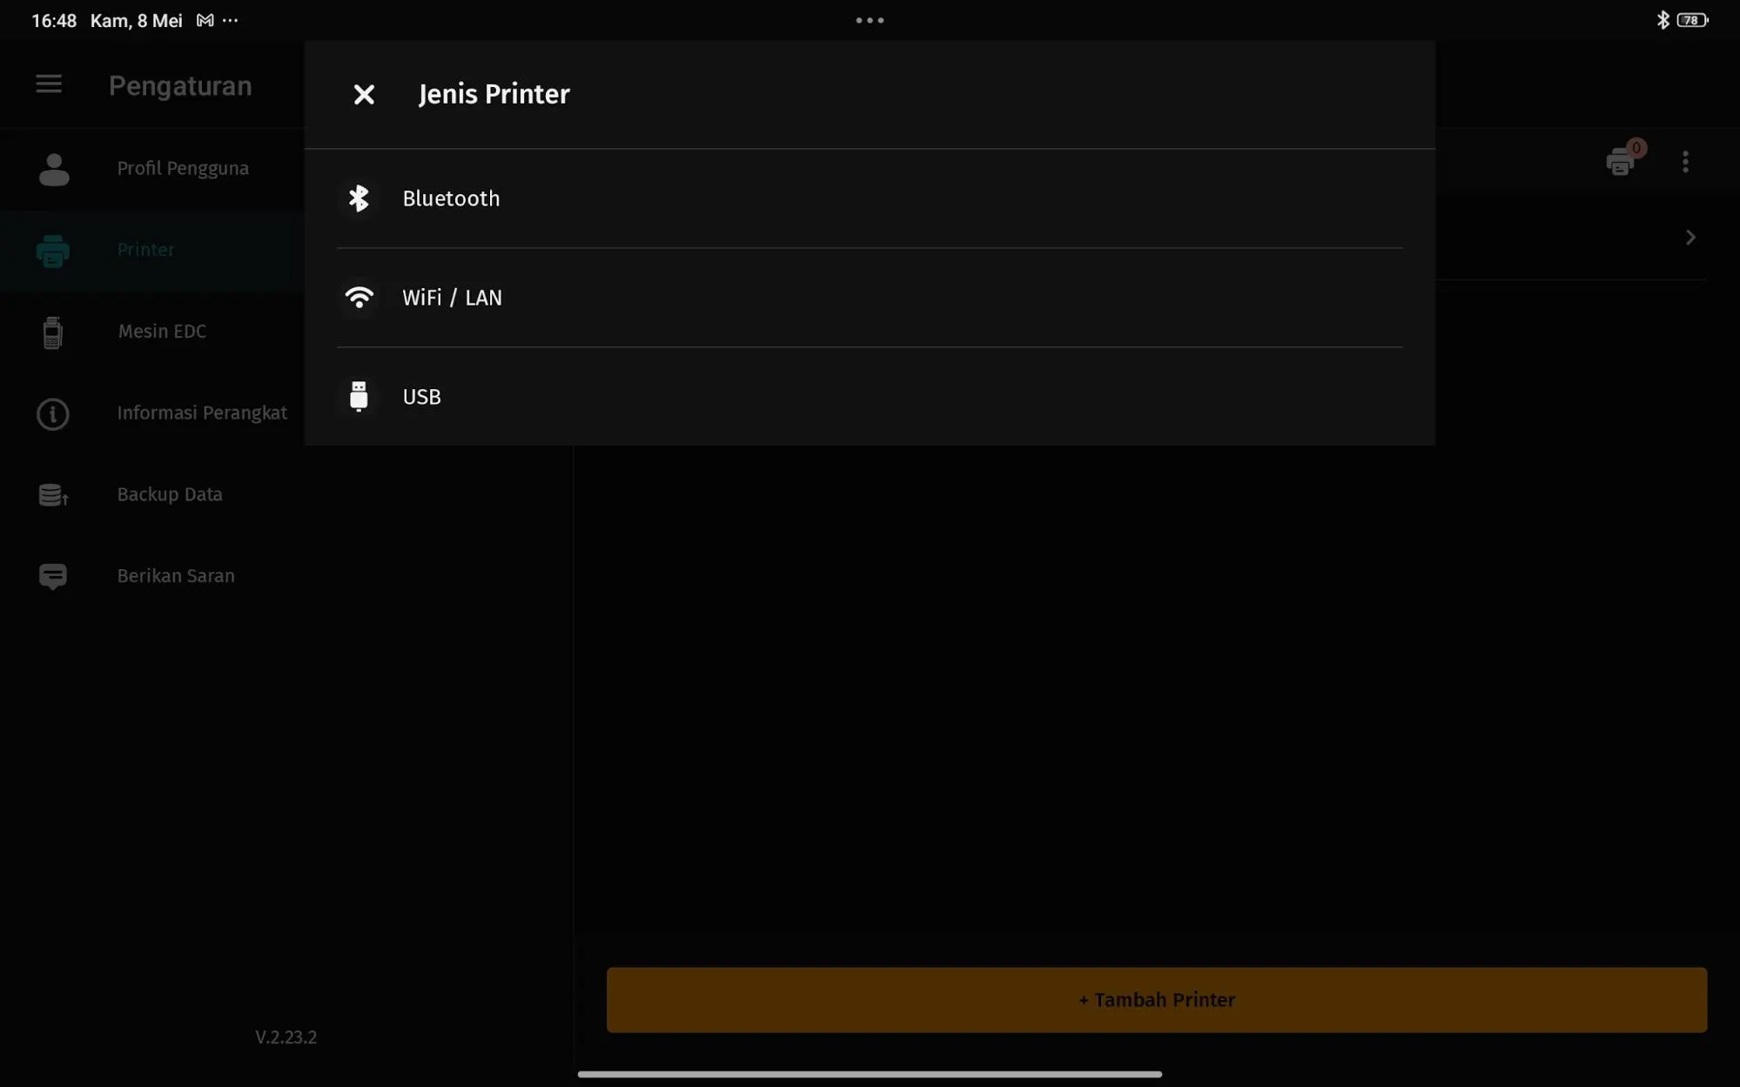Close the Jenis Printer dialog
This screenshot has width=1740, height=1087.
click(364, 94)
